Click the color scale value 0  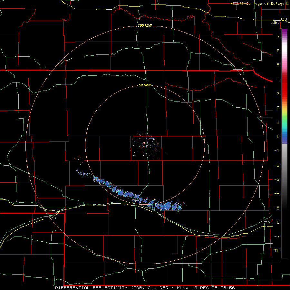pos(278,137)
